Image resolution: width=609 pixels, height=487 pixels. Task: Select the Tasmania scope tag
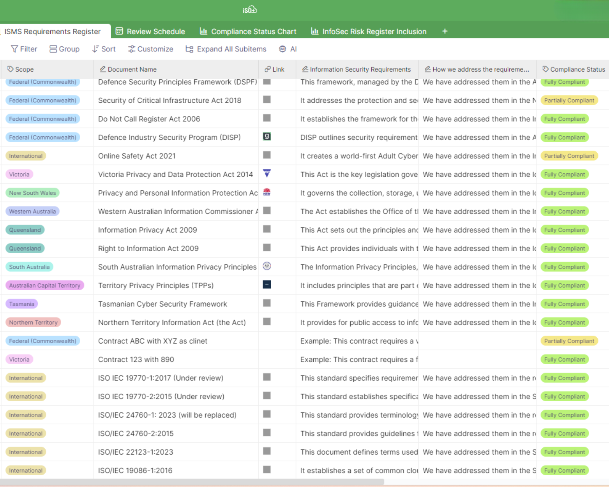pos(22,304)
